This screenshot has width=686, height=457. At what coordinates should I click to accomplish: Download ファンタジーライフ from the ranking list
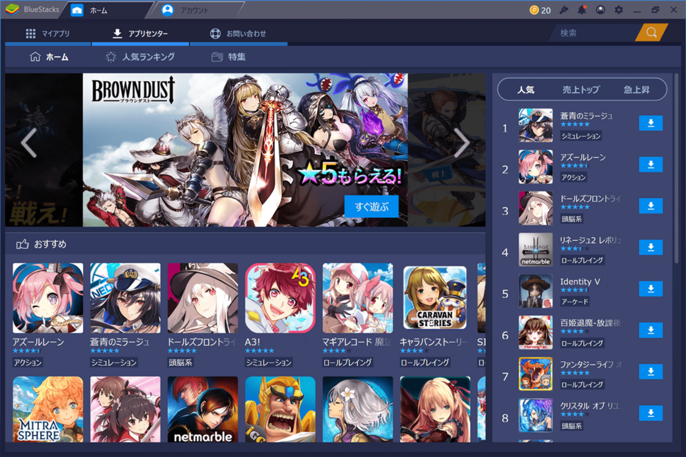(651, 372)
